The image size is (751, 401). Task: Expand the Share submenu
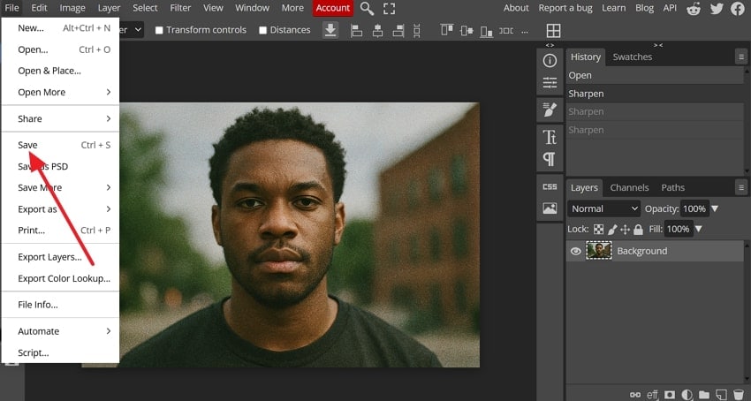(60, 118)
